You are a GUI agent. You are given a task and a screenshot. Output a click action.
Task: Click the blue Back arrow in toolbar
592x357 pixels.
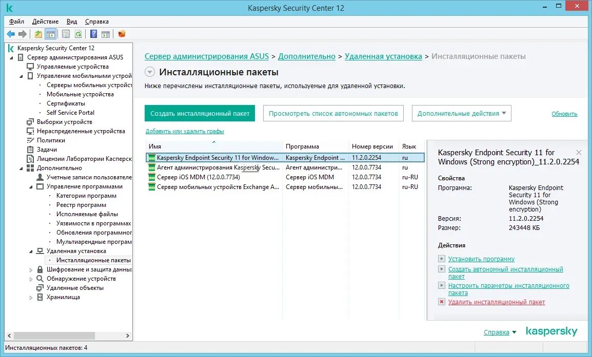click(11, 34)
